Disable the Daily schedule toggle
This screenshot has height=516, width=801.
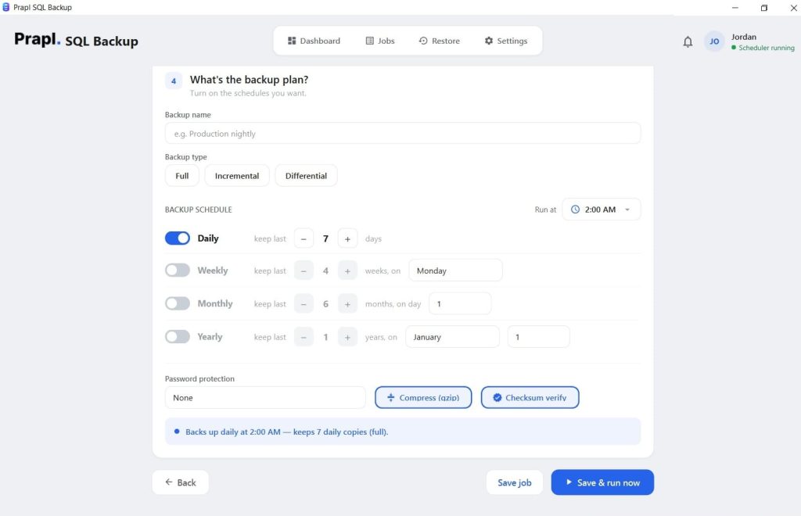click(178, 238)
